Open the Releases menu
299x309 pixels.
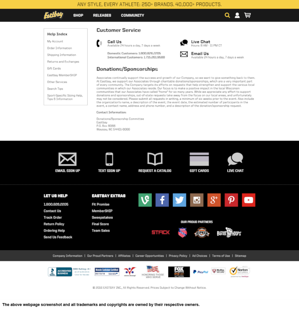tap(102, 15)
